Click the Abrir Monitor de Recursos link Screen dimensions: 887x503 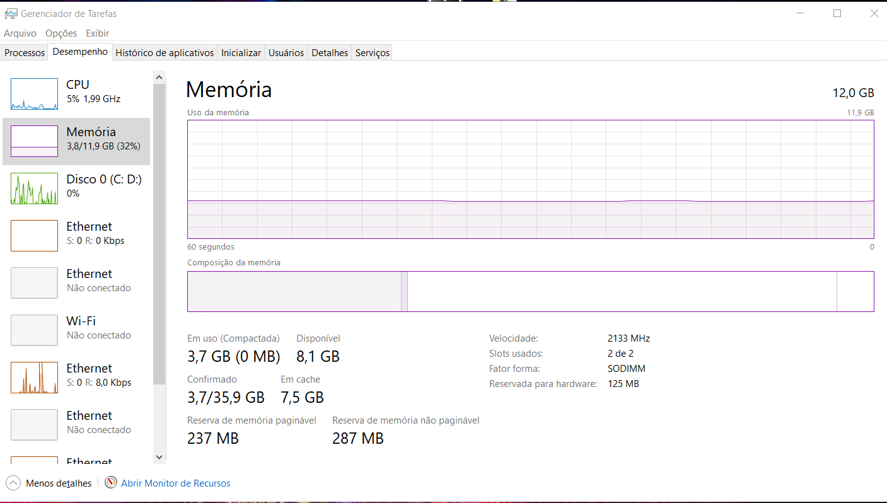point(175,483)
